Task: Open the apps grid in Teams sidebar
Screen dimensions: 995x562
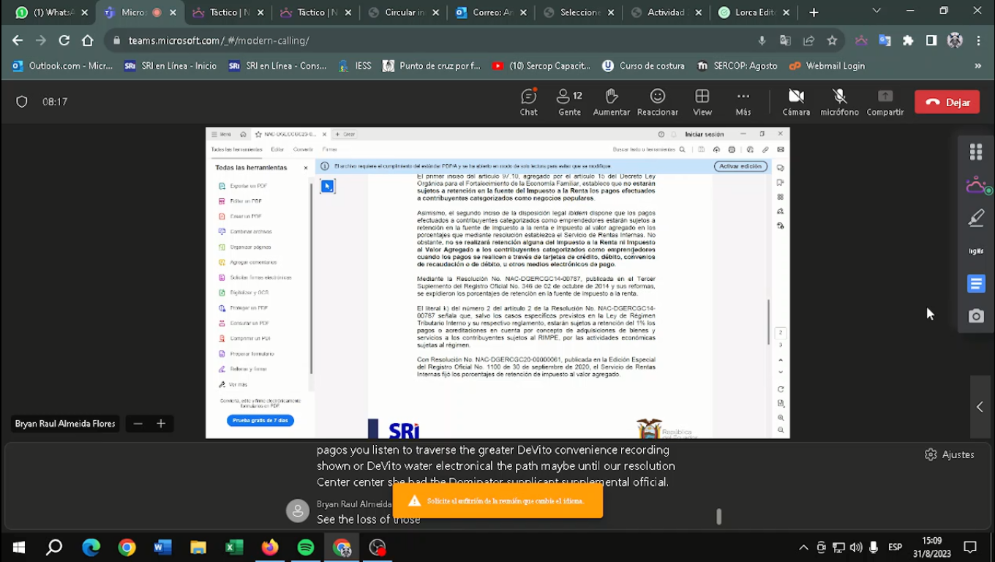Action: tap(976, 151)
